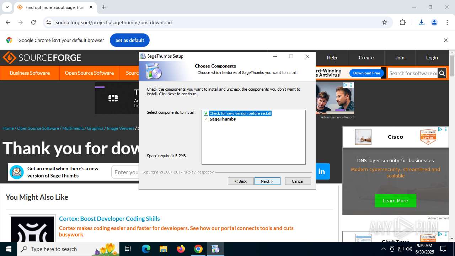Open 'Open Source Software' breadcrumb link
This screenshot has width=455, height=256.
tap(38, 128)
